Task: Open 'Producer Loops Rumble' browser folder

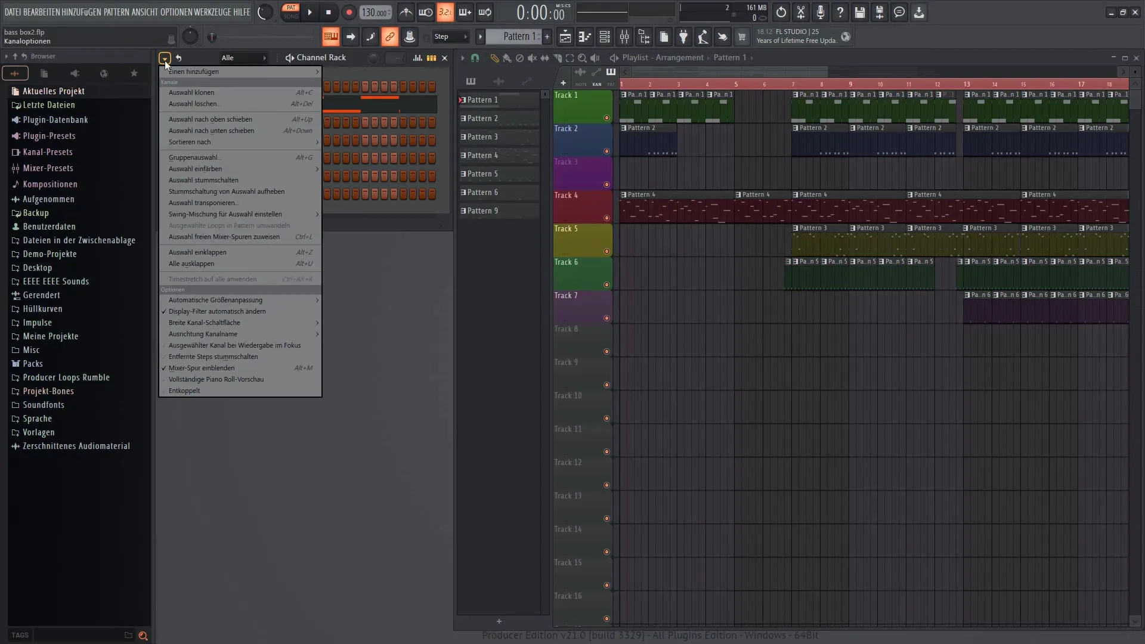Action: [66, 377]
